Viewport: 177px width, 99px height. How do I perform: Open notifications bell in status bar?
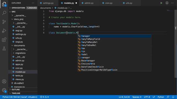pos(173,97)
